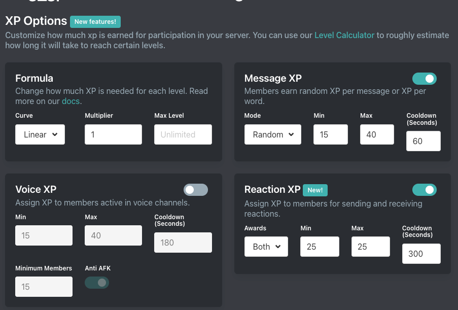Screen dimensions: 458x310
Task: Toggle the Anti AFK switch
Action: [x=97, y=283]
